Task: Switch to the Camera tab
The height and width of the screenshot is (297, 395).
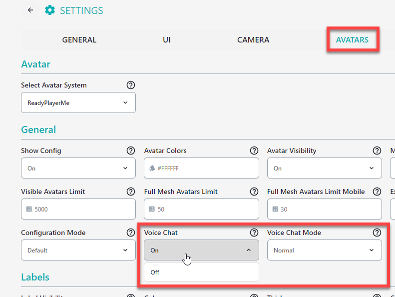Action: pyautogui.click(x=253, y=39)
